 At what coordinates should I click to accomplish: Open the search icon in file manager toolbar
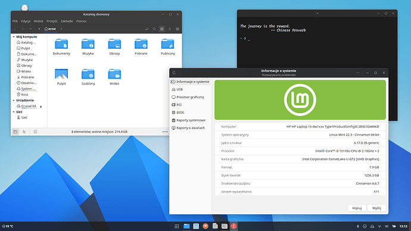point(154,29)
